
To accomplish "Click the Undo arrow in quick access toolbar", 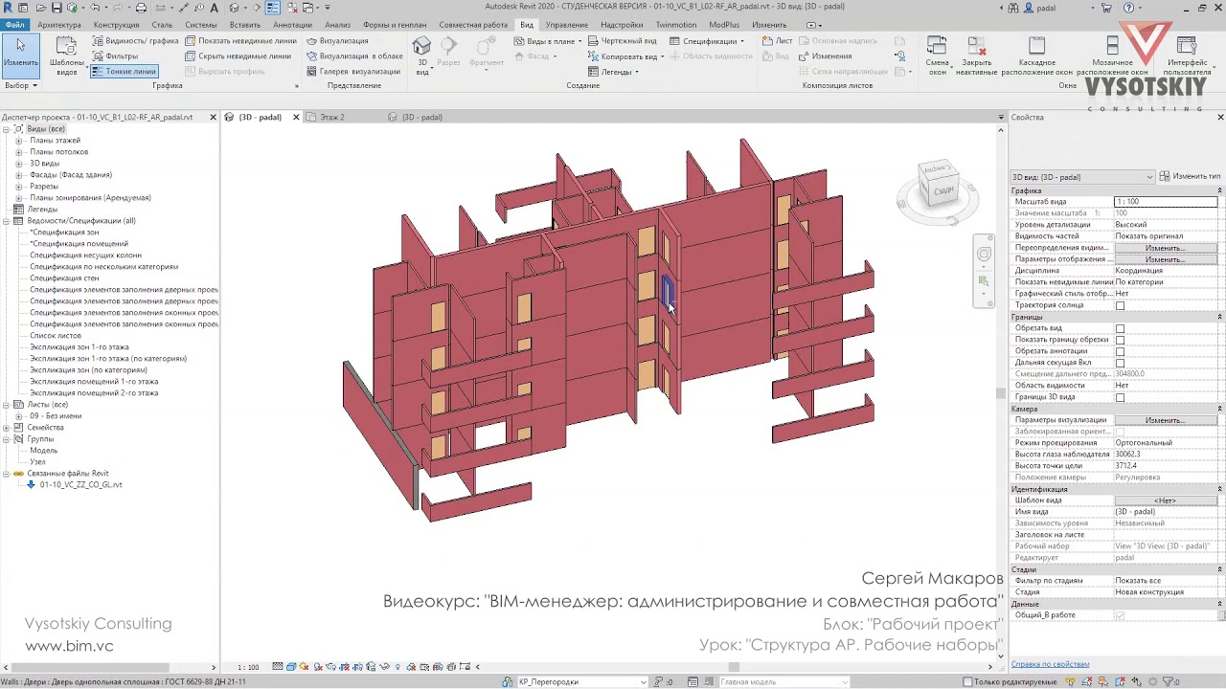I will click(x=95, y=8).
